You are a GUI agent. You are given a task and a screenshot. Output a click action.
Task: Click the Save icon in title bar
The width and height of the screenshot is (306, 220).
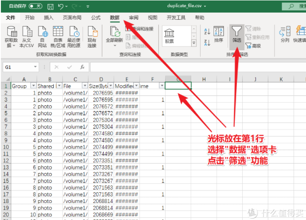tap(50, 7)
